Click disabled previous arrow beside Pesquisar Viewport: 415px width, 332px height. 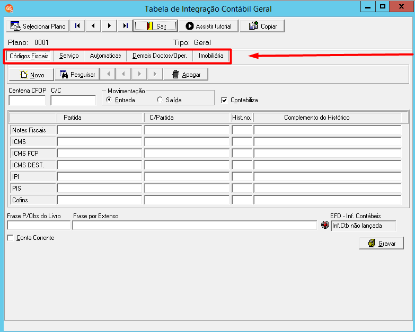click(123, 74)
